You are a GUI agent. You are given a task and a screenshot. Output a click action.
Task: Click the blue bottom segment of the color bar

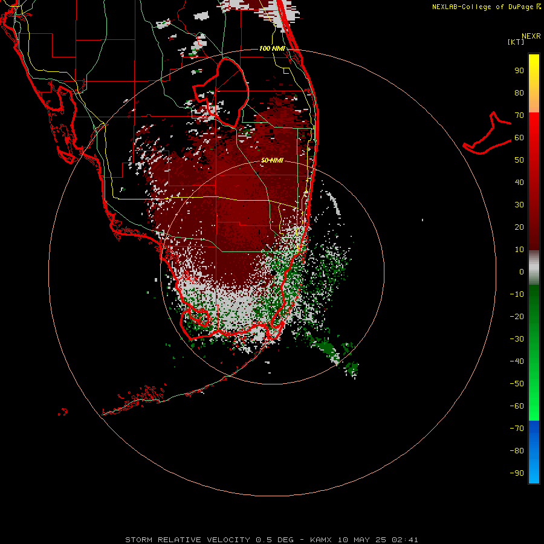[534, 452]
